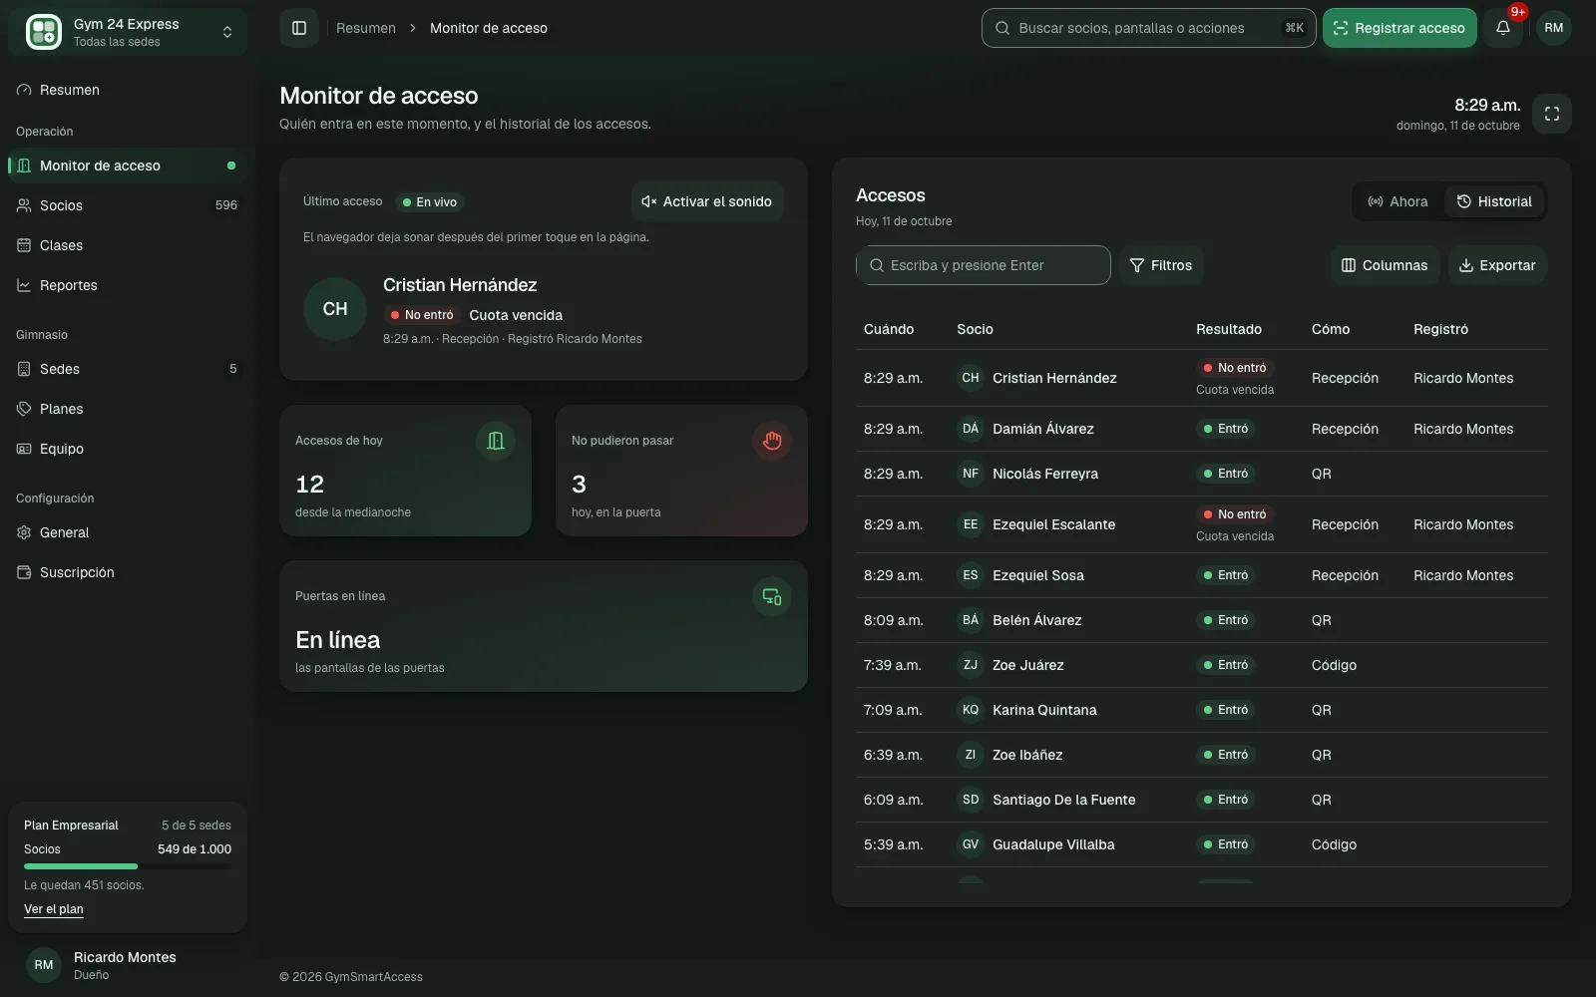Image resolution: width=1596 pixels, height=997 pixels.
Task: Open the RM user avatar menu
Action: [x=1553, y=28]
